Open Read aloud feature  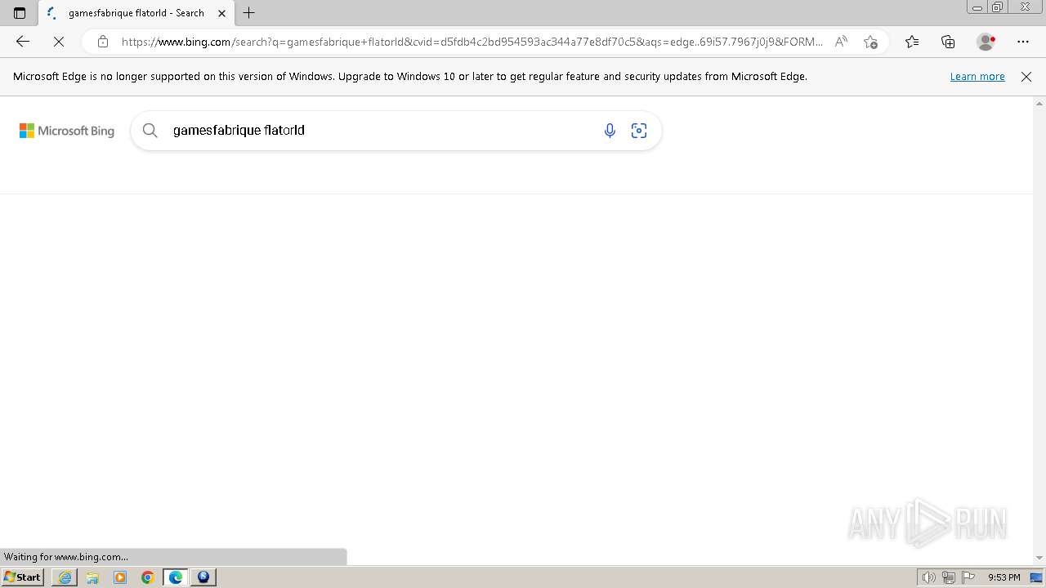click(x=841, y=42)
